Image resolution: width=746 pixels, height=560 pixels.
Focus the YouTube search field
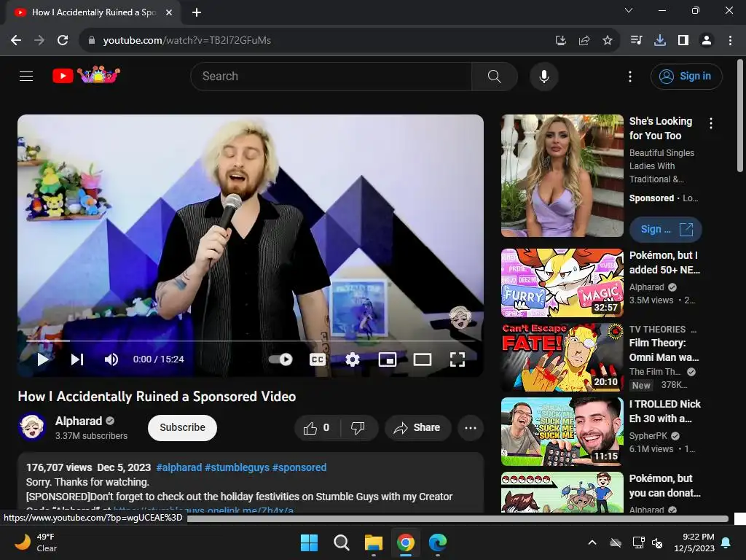click(331, 76)
